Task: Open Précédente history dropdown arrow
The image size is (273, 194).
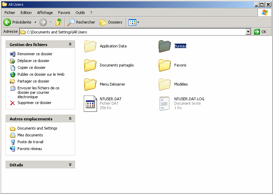Action: (35, 22)
